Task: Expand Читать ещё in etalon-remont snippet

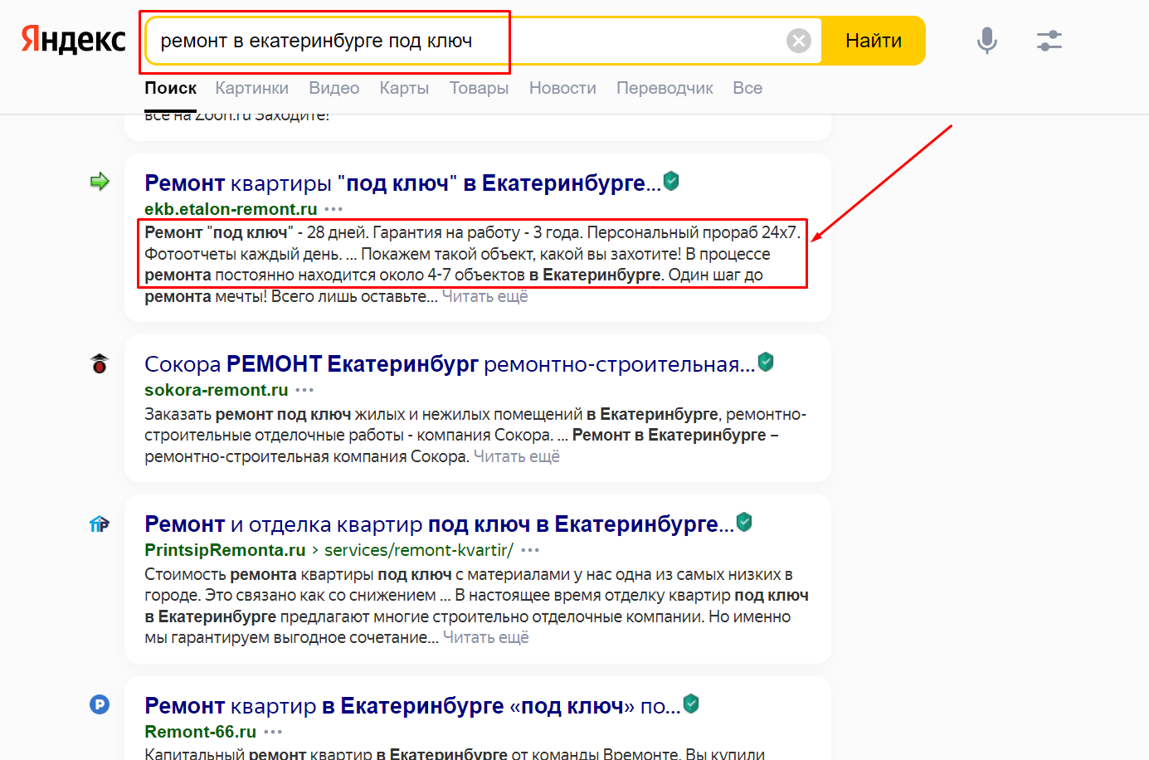Action: 484,296
